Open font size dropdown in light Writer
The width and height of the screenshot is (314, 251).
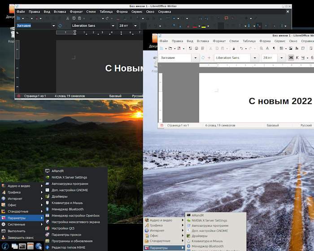point(282,58)
